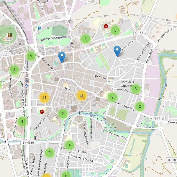This screenshot has width=177, height=177.
Task: Click the Vic railway station icon
Action: [x=27, y=81]
